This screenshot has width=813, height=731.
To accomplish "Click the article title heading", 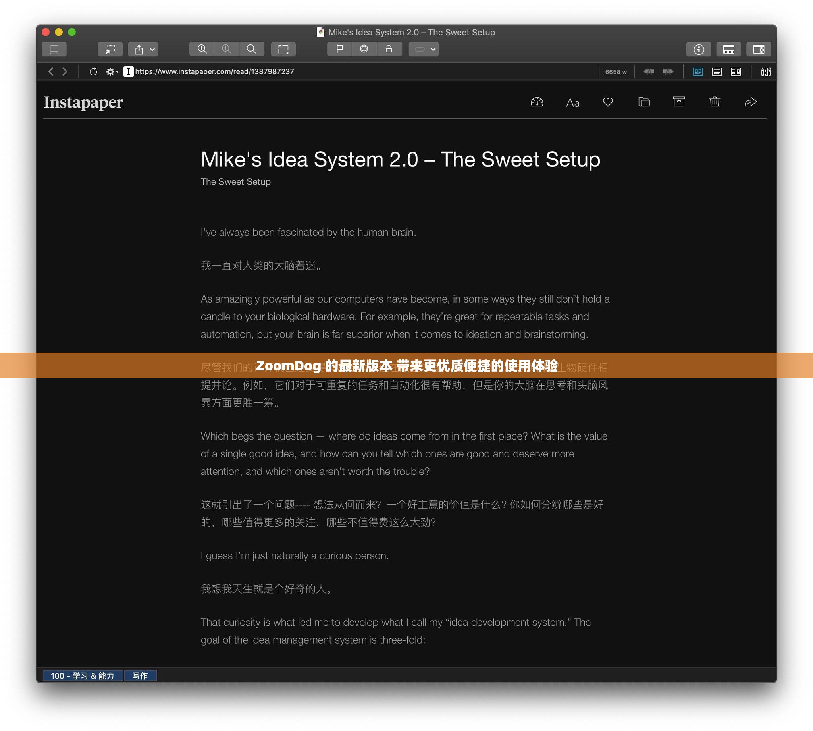I will [401, 160].
